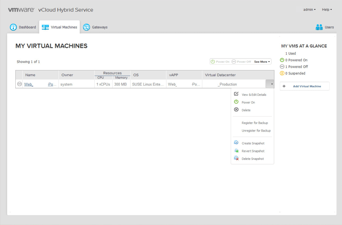Click the VMware logo
This screenshot has height=225, width=342.
pyautogui.click(x=21, y=10)
